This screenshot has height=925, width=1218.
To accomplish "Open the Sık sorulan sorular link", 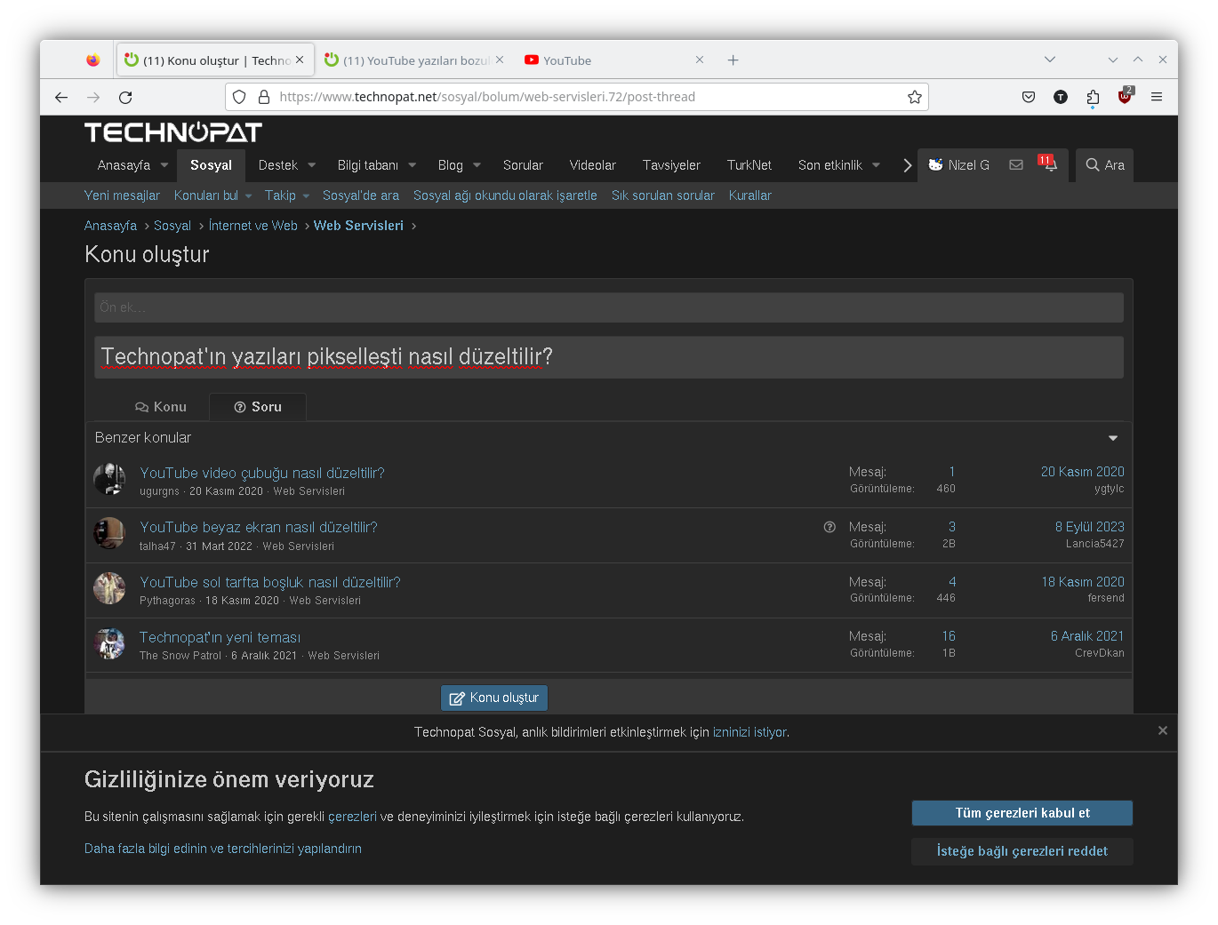I will (x=663, y=195).
